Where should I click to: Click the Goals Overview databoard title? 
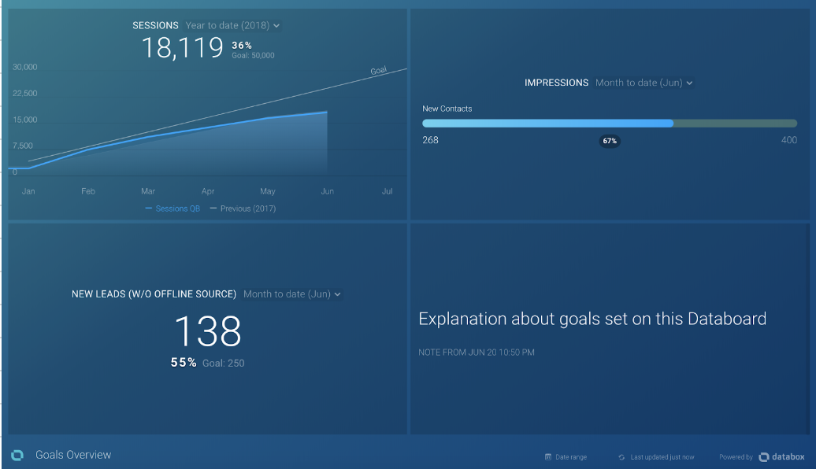point(73,455)
